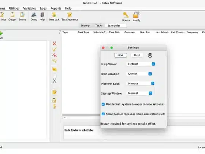Click 'Restart required for settings to take effect.' text

[x=128, y=124]
